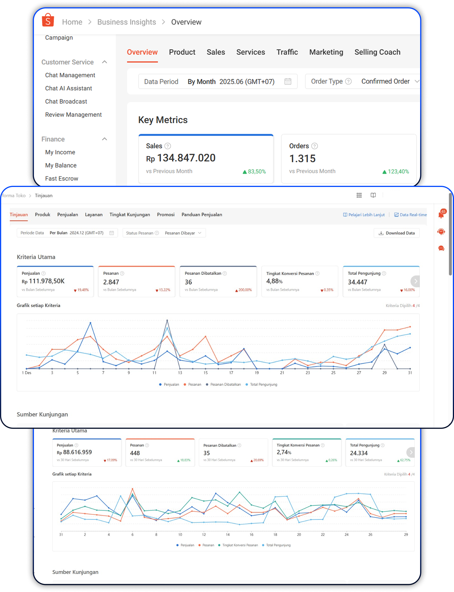Click the Download Data button

tap(396, 233)
